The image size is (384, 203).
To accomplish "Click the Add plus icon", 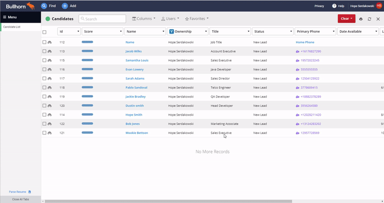I will pos(65,6).
